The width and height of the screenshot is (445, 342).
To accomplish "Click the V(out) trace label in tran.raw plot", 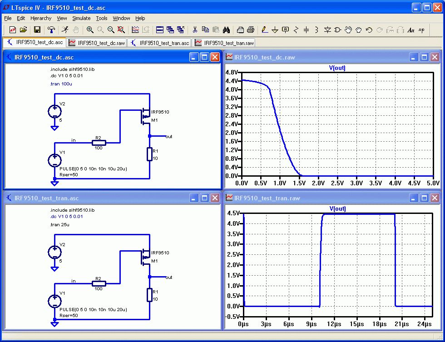I will tap(337, 208).
